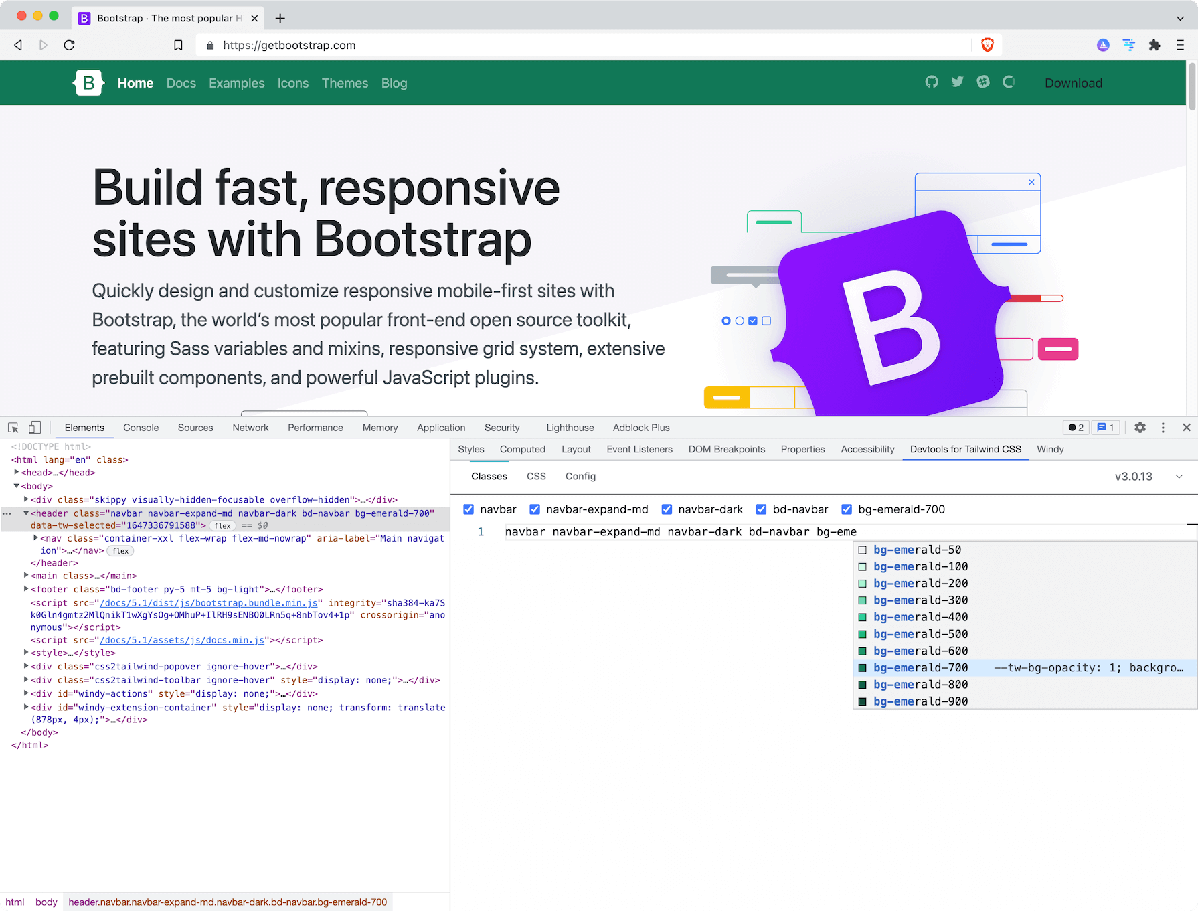The image size is (1198, 911).
Task: Open the browser hamburger menu
Action: click(x=1180, y=45)
